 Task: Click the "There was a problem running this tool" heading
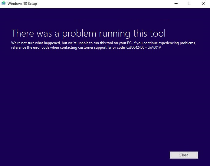(x=88, y=33)
